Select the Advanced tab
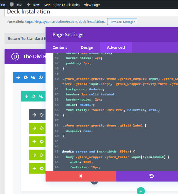178x194 pixels. (x=116, y=47)
